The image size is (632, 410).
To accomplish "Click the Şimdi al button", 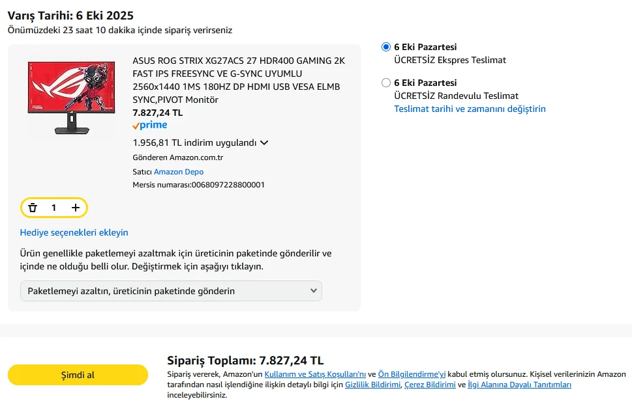I will 78,375.
